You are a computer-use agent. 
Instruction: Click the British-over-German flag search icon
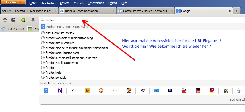pyautogui.click(x=212, y=91)
